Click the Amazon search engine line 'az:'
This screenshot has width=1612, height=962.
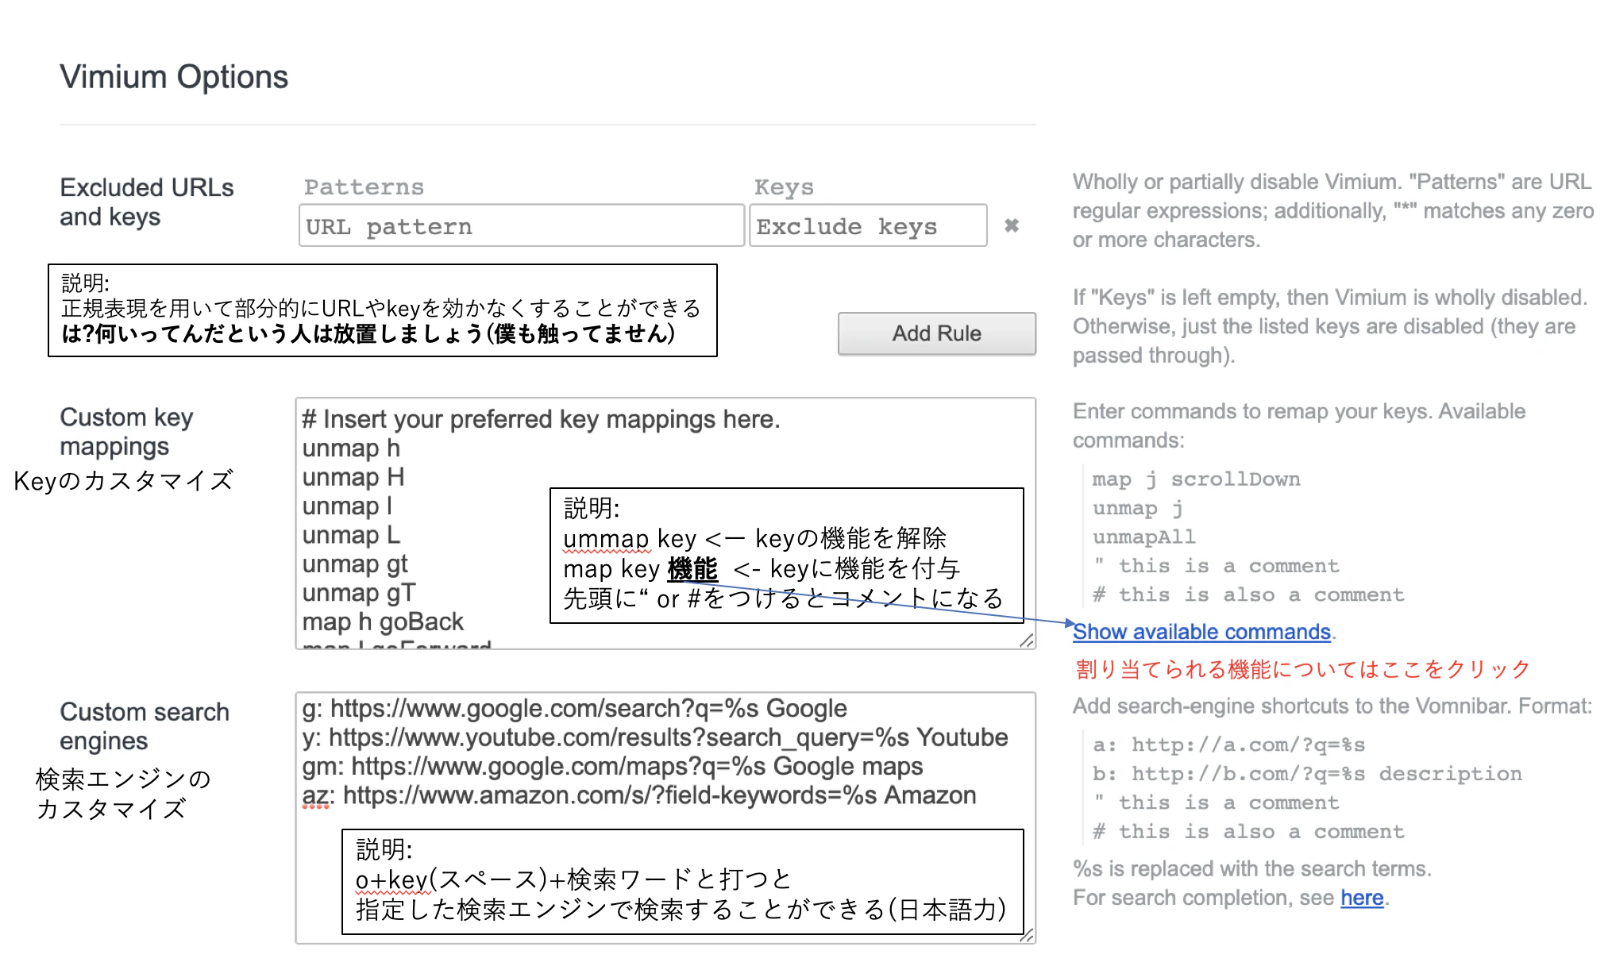coord(639,795)
